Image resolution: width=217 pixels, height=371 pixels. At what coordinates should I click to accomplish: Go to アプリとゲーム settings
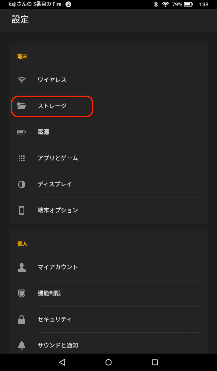click(x=58, y=158)
